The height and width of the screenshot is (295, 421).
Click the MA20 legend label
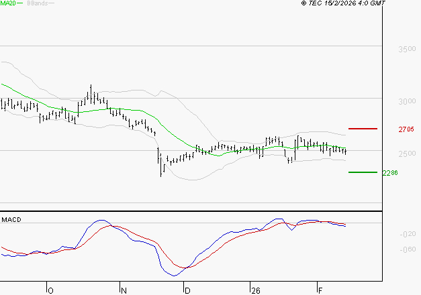tap(8, 3)
